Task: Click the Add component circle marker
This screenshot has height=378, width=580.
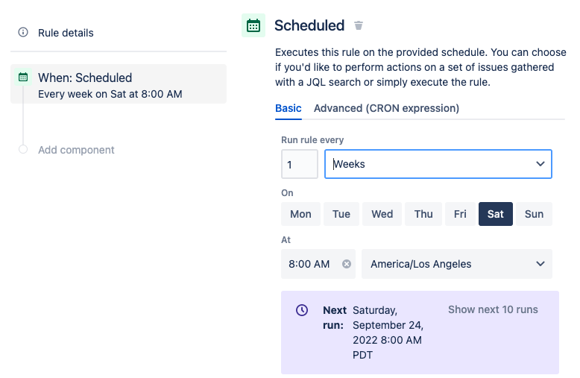Action: tap(23, 150)
